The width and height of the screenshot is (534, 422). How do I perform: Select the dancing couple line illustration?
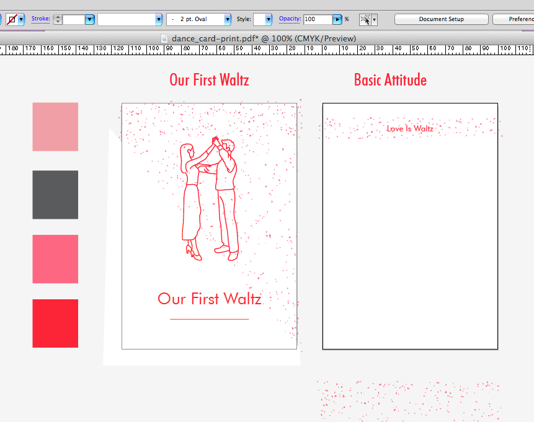click(x=209, y=198)
